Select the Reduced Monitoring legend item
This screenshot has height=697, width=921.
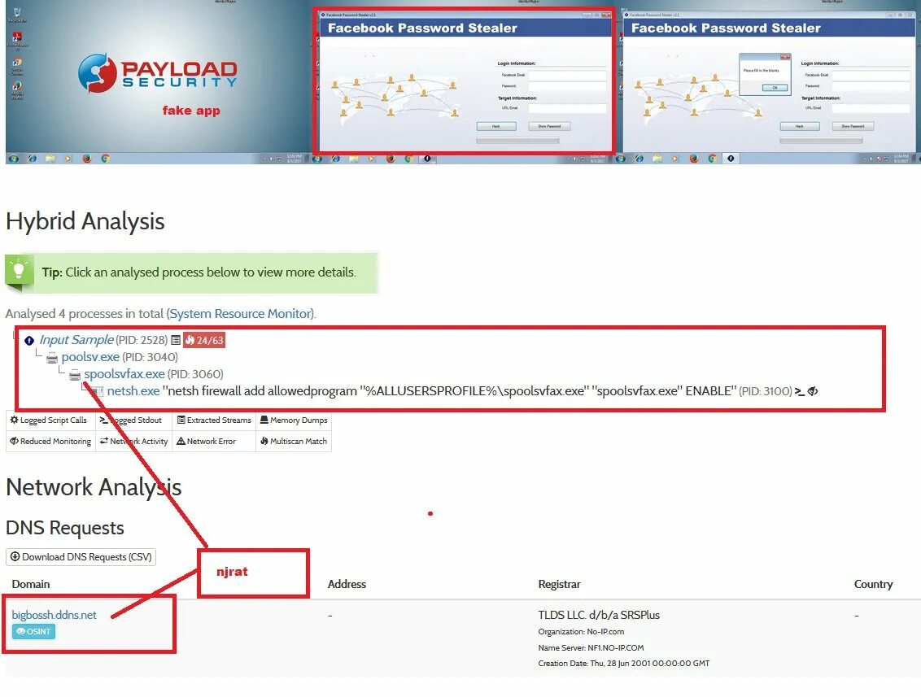pos(50,441)
